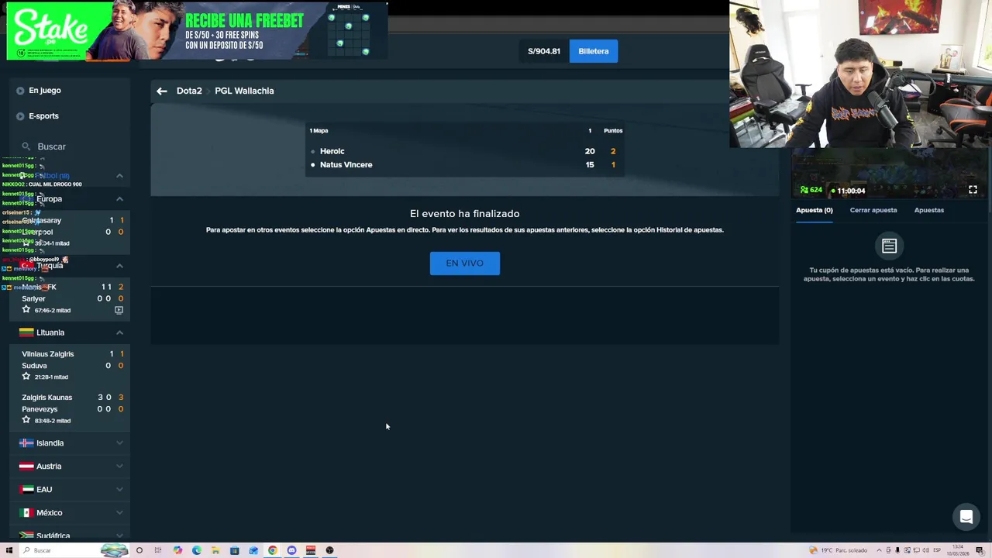Open the Vilniaus Zalgiris match

(x=70, y=365)
